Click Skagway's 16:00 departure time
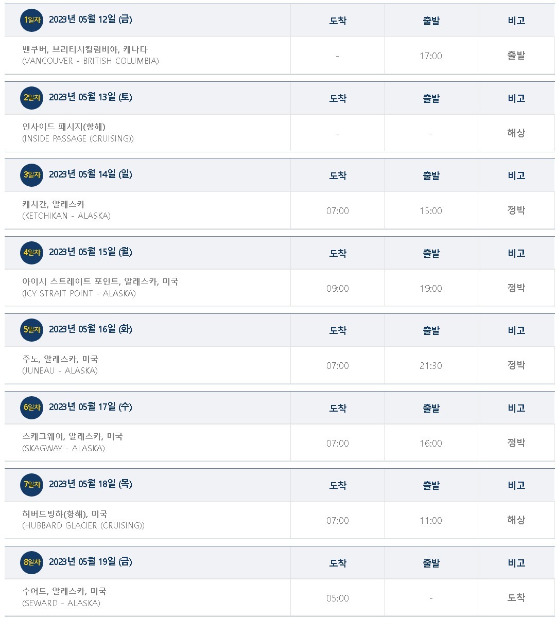The image size is (557, 619). click(x=431, y=444)
